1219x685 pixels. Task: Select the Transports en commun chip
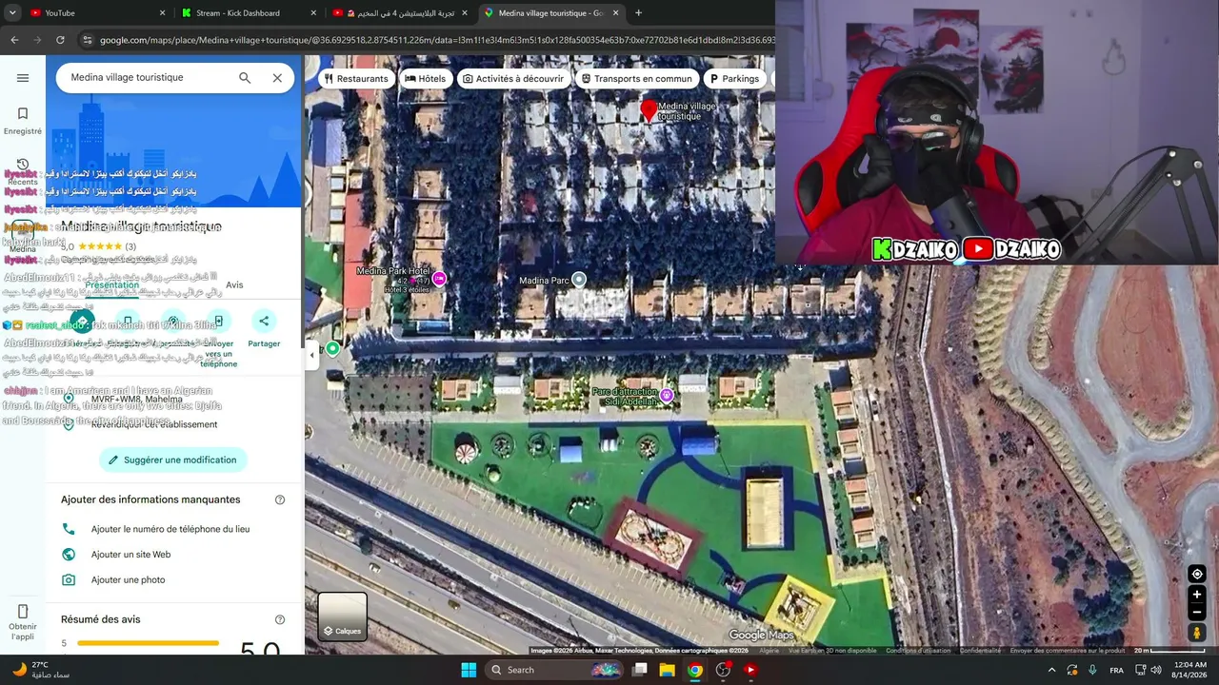click(x=637, y=79)
